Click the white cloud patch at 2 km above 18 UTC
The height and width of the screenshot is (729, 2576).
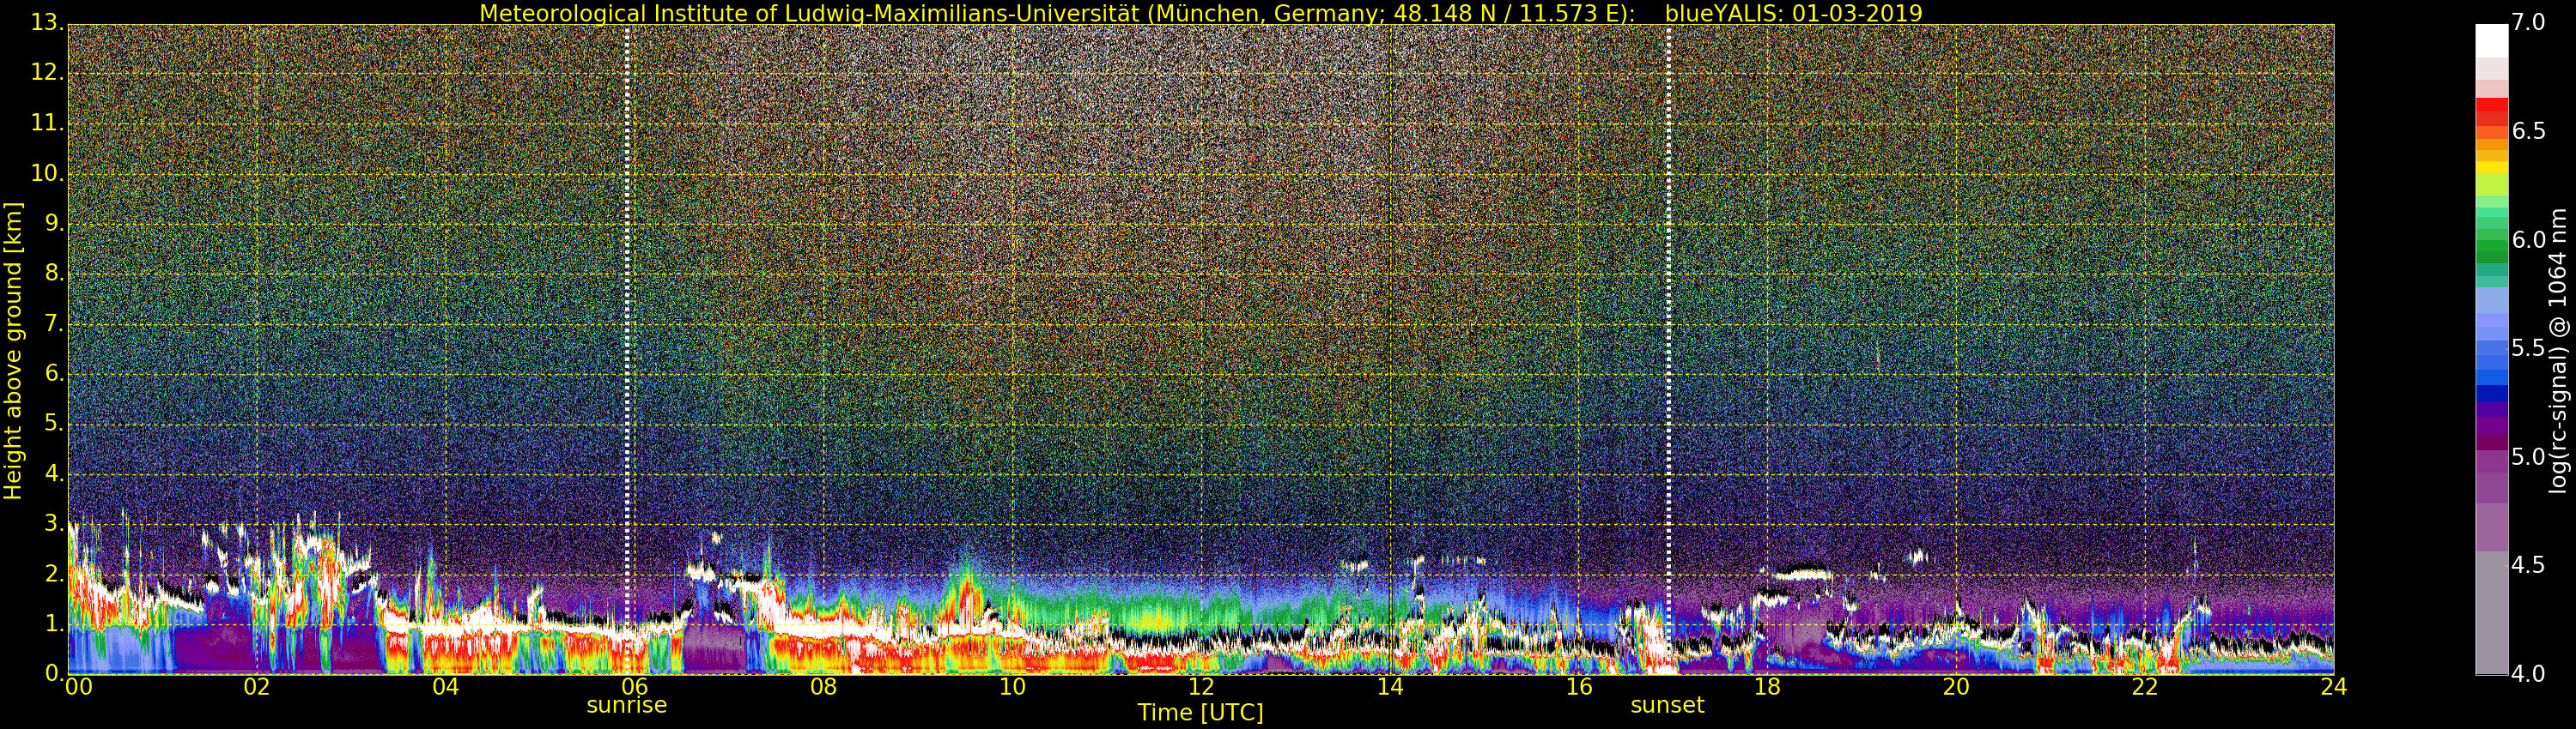[x=1803, y=575]
